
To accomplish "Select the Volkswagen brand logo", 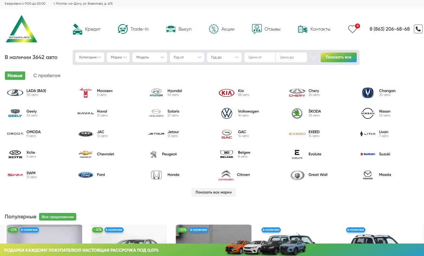I will [x=227, y=113].
